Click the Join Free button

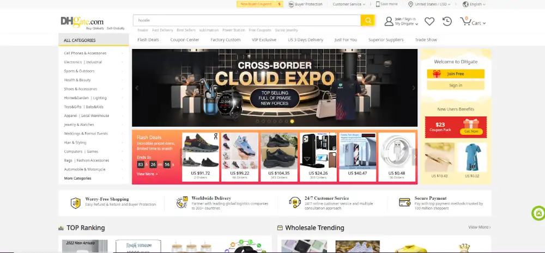click(455, 73)
